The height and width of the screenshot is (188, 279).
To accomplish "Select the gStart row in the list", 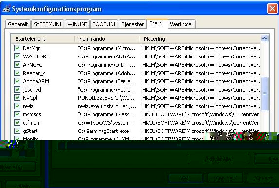I will (x=136, y=131).
